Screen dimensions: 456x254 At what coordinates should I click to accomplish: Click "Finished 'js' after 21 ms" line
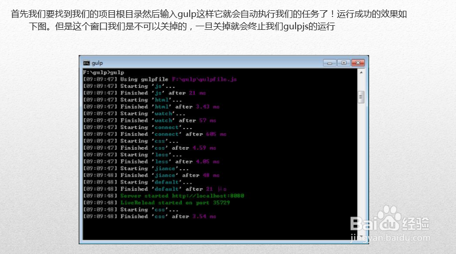(x=144, y=93)
